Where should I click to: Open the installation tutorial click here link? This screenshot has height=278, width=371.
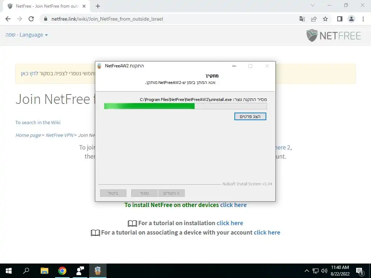pyautogui.click(x=230, y=223)
